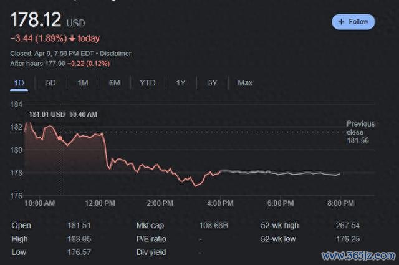Viewport: 399px width, 265px height.
Task: Select the YTD range tab
Action: click(x=148, y=83)
